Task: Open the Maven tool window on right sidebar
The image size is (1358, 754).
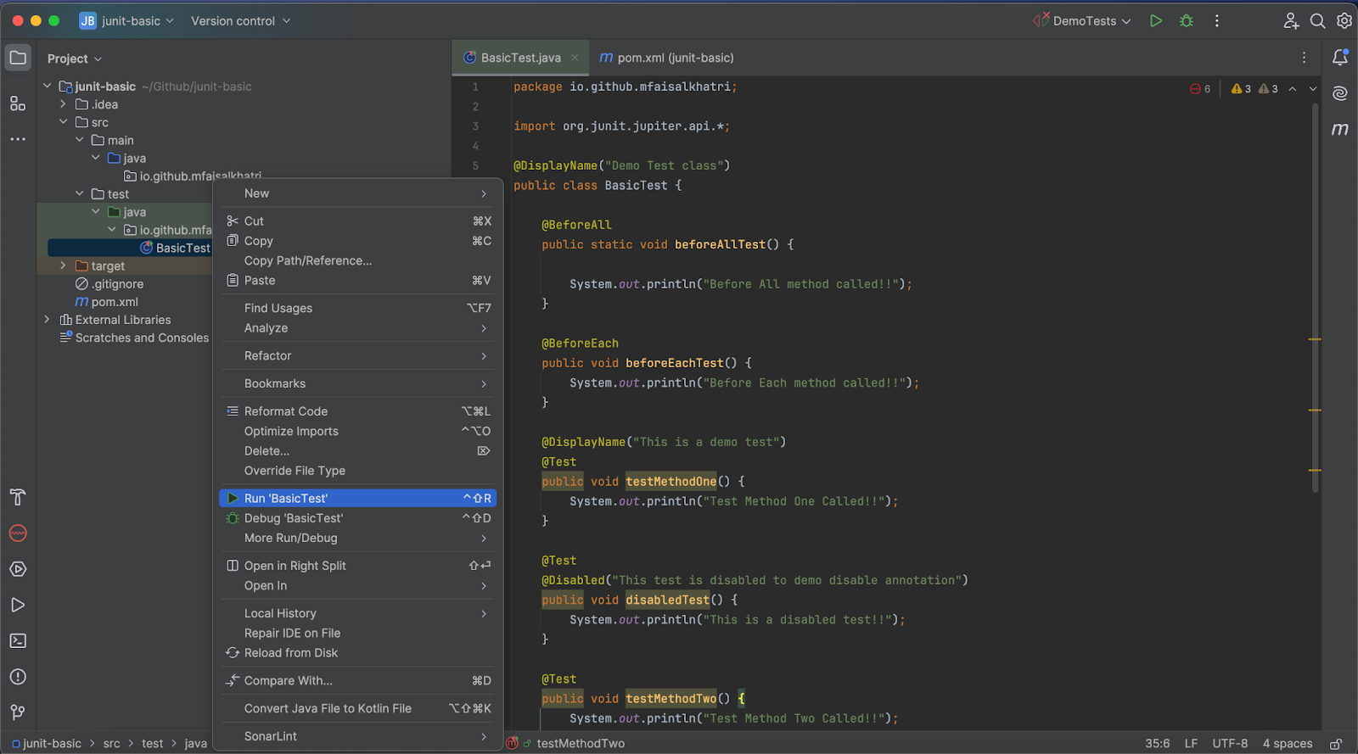Action: 1340,129
